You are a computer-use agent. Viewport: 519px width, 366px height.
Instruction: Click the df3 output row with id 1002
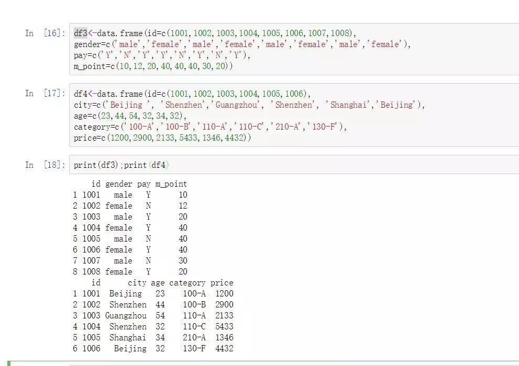click(x=130, y=206)
